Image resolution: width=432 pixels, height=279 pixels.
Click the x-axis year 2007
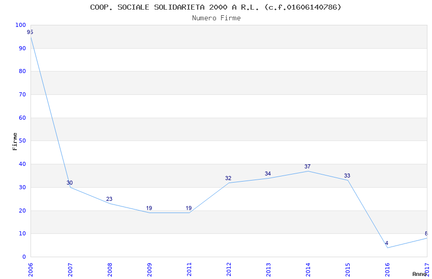70,270
